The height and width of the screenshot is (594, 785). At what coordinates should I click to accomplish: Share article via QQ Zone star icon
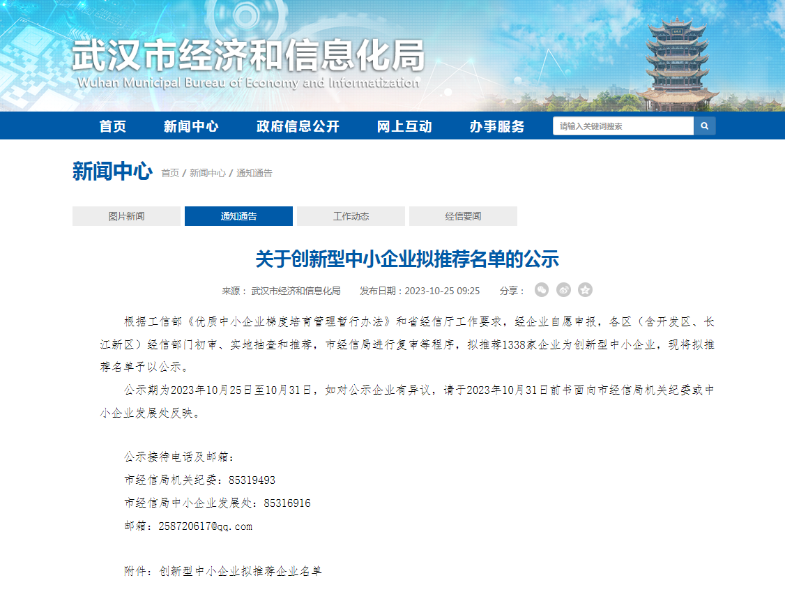point(585,290)
